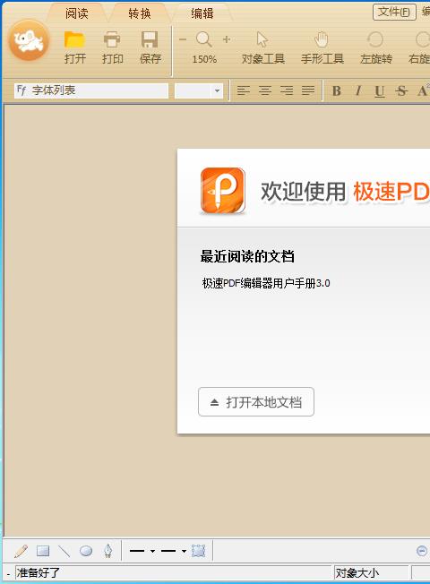The width and height of the screenshot is (430, 584).
Task: Switch to the 阅读 tab
Action: [x=77, y=13]
